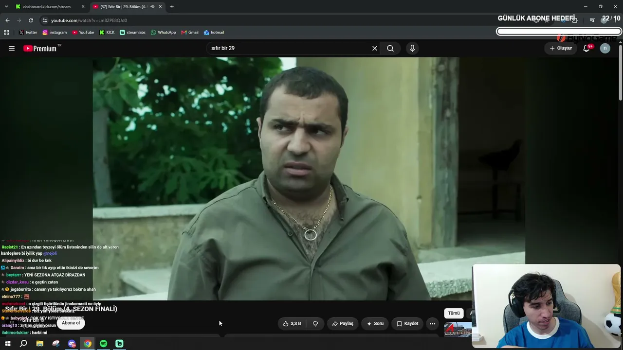Click chat username Xaratm
Screen dimensions: 623x350
pyautogui.click(x=17, y=268)
